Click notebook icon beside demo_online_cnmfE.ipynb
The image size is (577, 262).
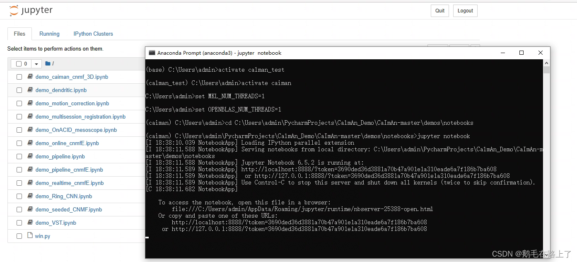click(x=30, y=143)
